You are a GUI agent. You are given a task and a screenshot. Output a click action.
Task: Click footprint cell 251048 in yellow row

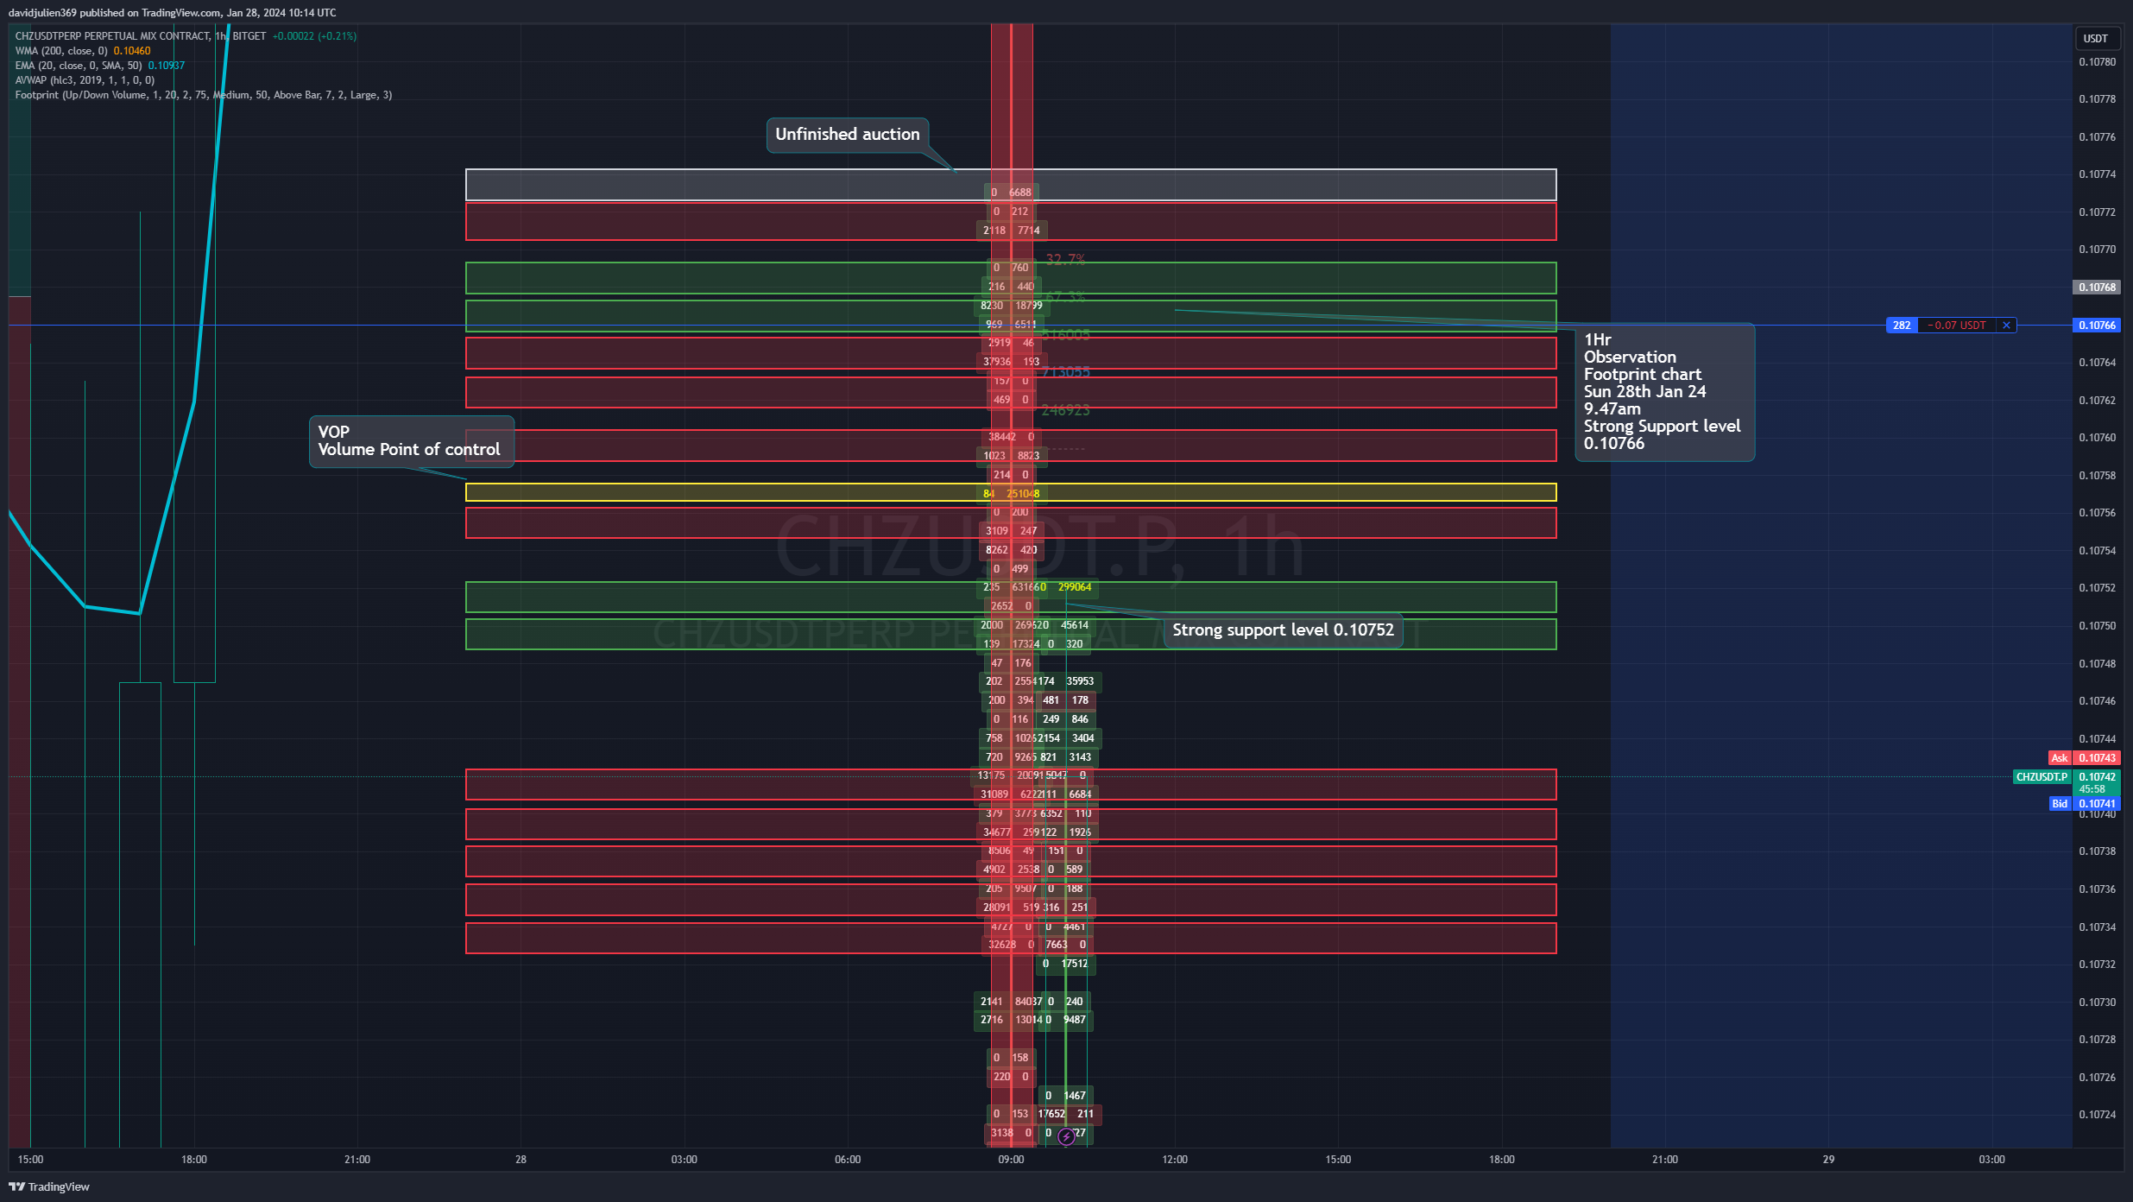[1023, 494]
